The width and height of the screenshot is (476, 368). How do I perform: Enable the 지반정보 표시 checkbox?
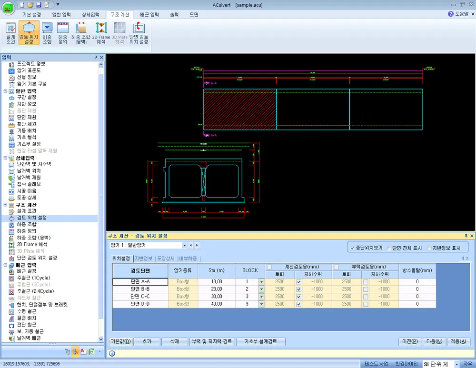(x=429, y=248)
